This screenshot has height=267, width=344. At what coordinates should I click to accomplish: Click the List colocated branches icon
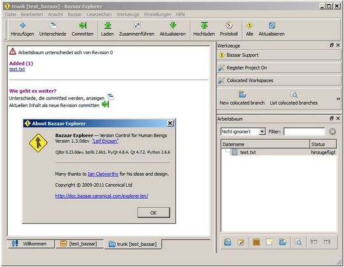[x=294, y=94]
